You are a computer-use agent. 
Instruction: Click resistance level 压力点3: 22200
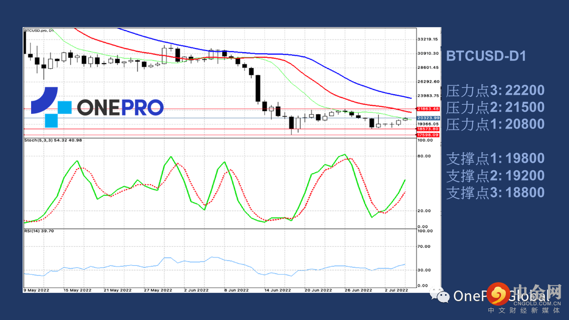point(495,91)
